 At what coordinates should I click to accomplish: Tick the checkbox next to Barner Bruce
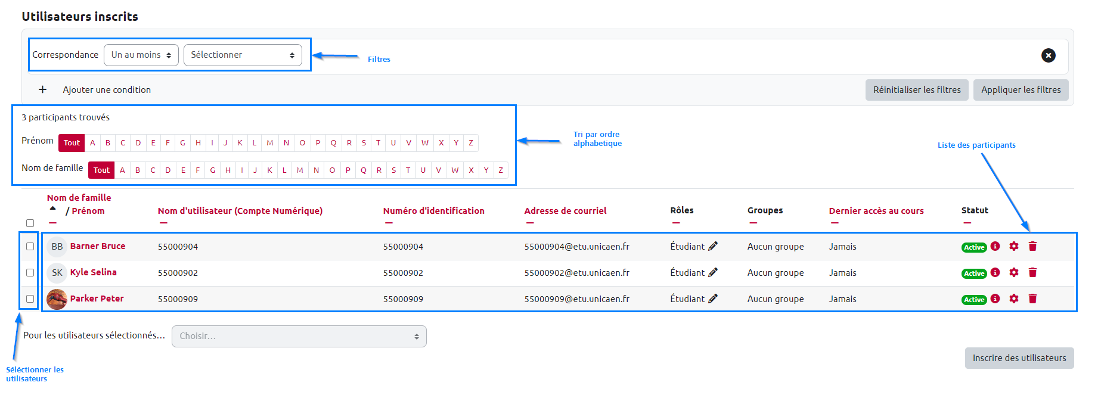coord(30,246)
